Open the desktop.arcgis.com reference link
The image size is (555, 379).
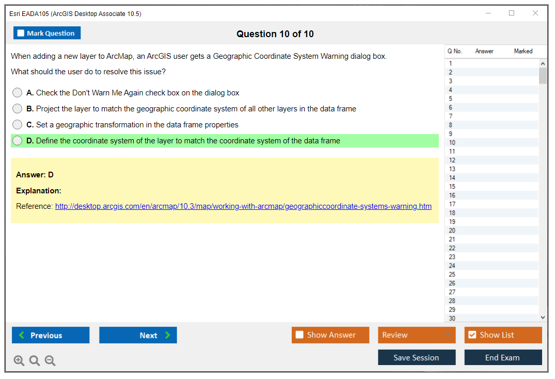coord(243,206)
